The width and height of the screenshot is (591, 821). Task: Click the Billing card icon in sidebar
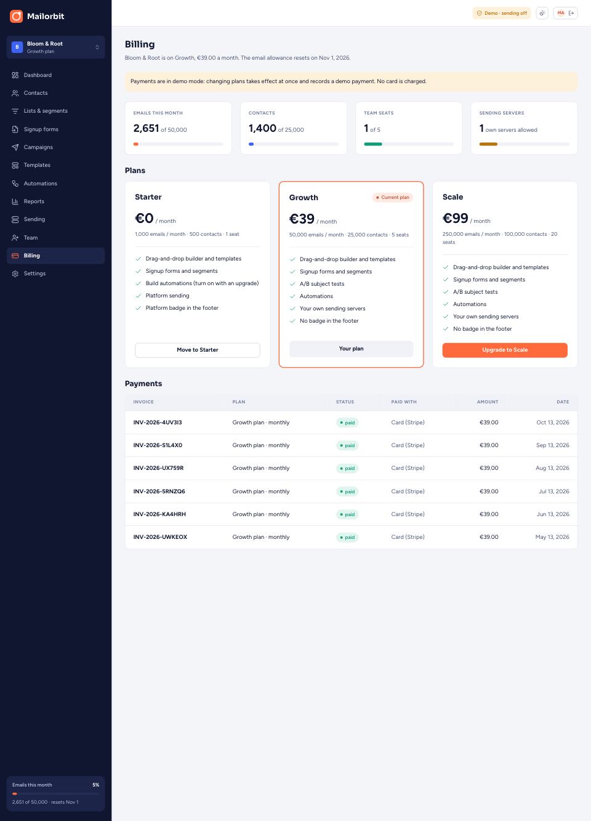point(15,256)
